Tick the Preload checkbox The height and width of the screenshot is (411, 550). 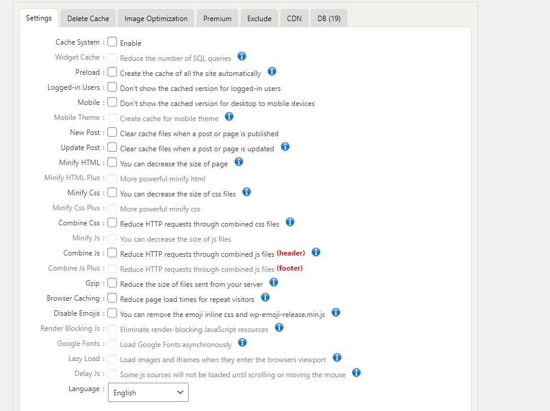(112, 72)
